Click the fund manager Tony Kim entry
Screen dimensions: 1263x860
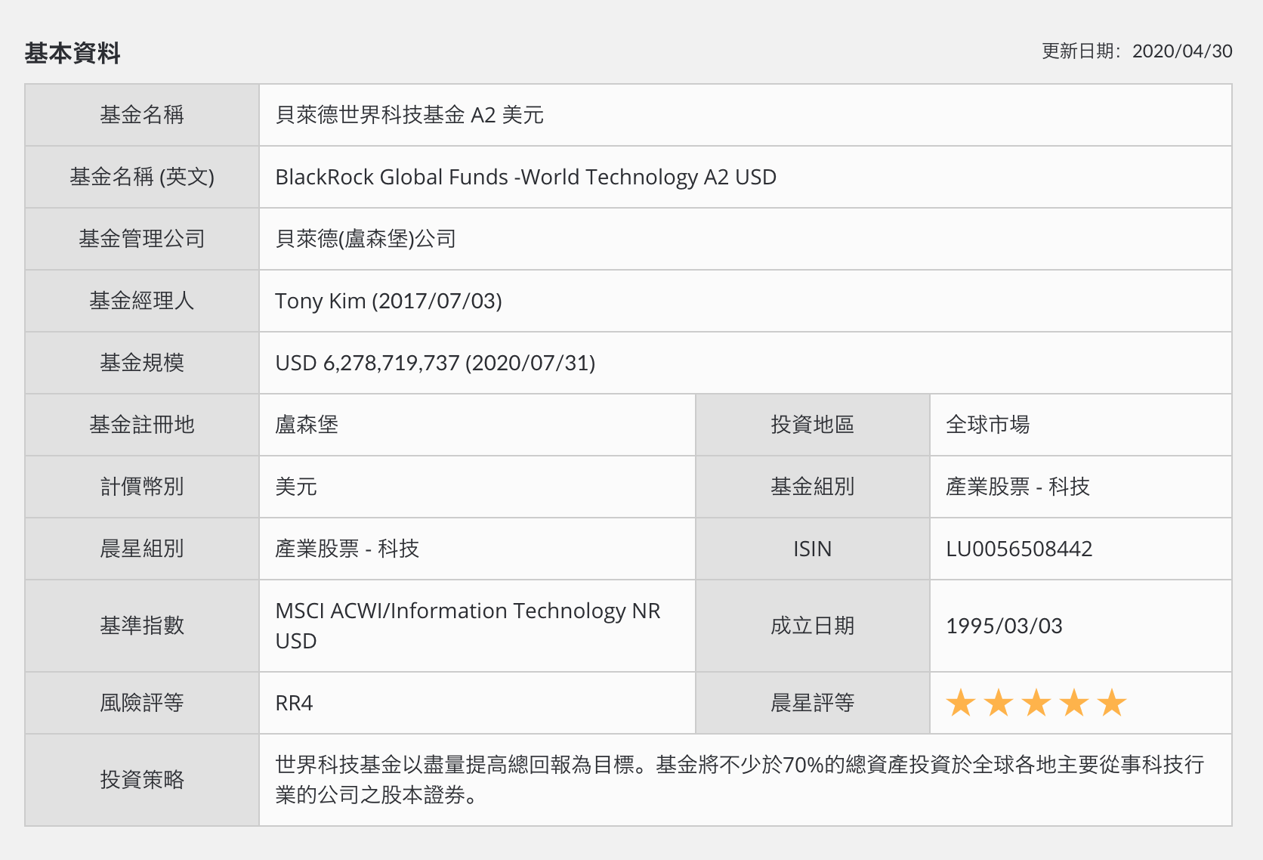point(390,301)
